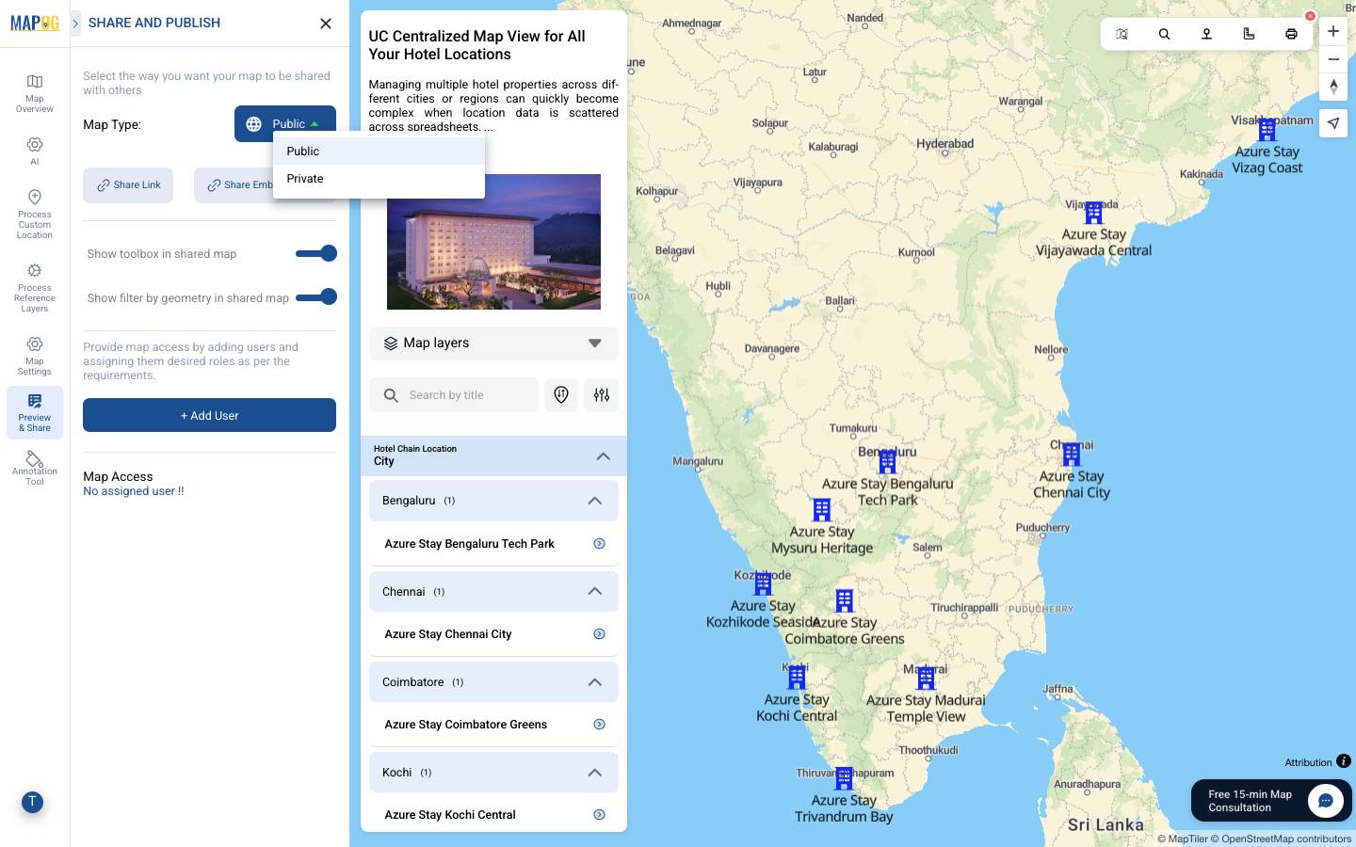Collapse the Hotel Chain Location City section

click(x=603, y=456)
